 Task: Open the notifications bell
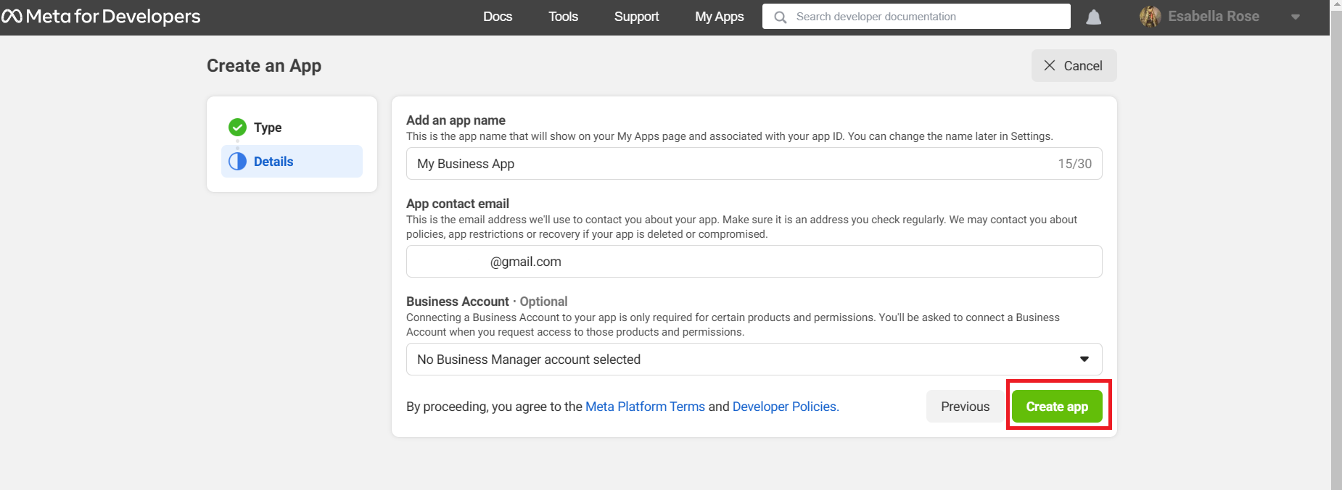(x=1094, y=17)
